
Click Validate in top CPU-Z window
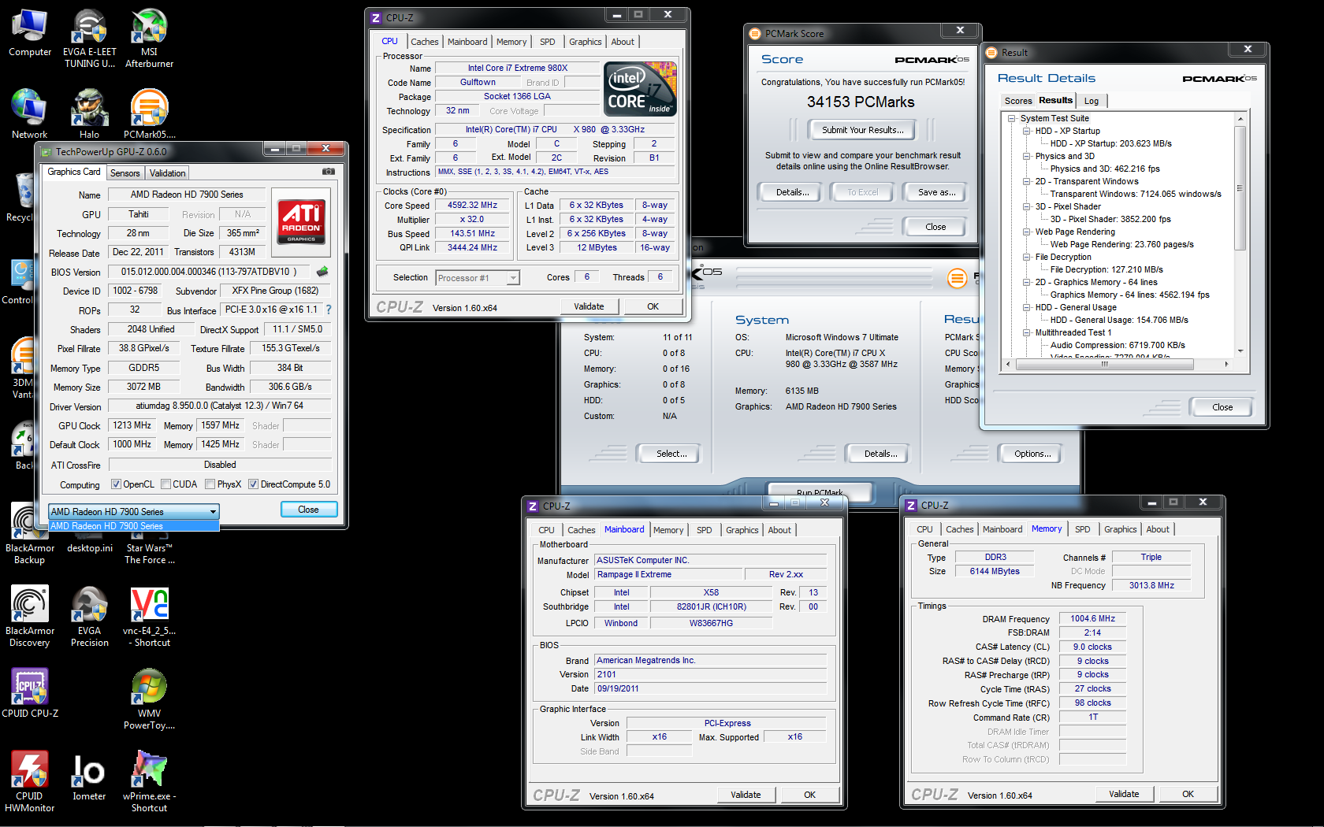click(589, 306)
